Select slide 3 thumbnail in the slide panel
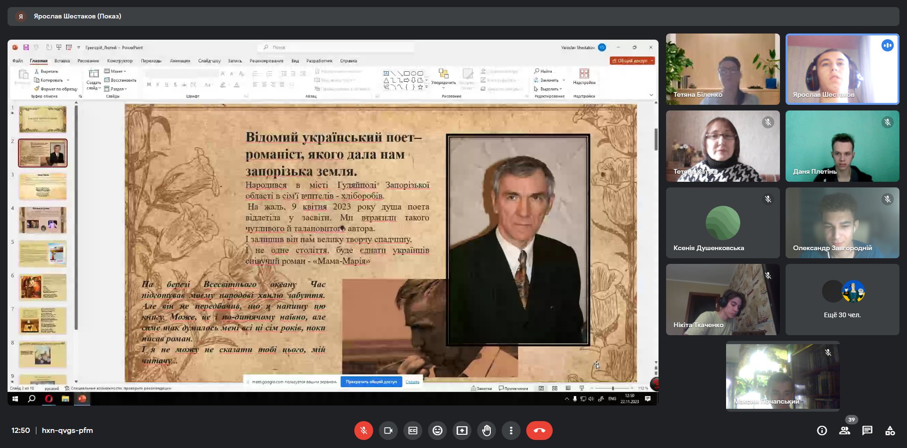 pos(43,186)
